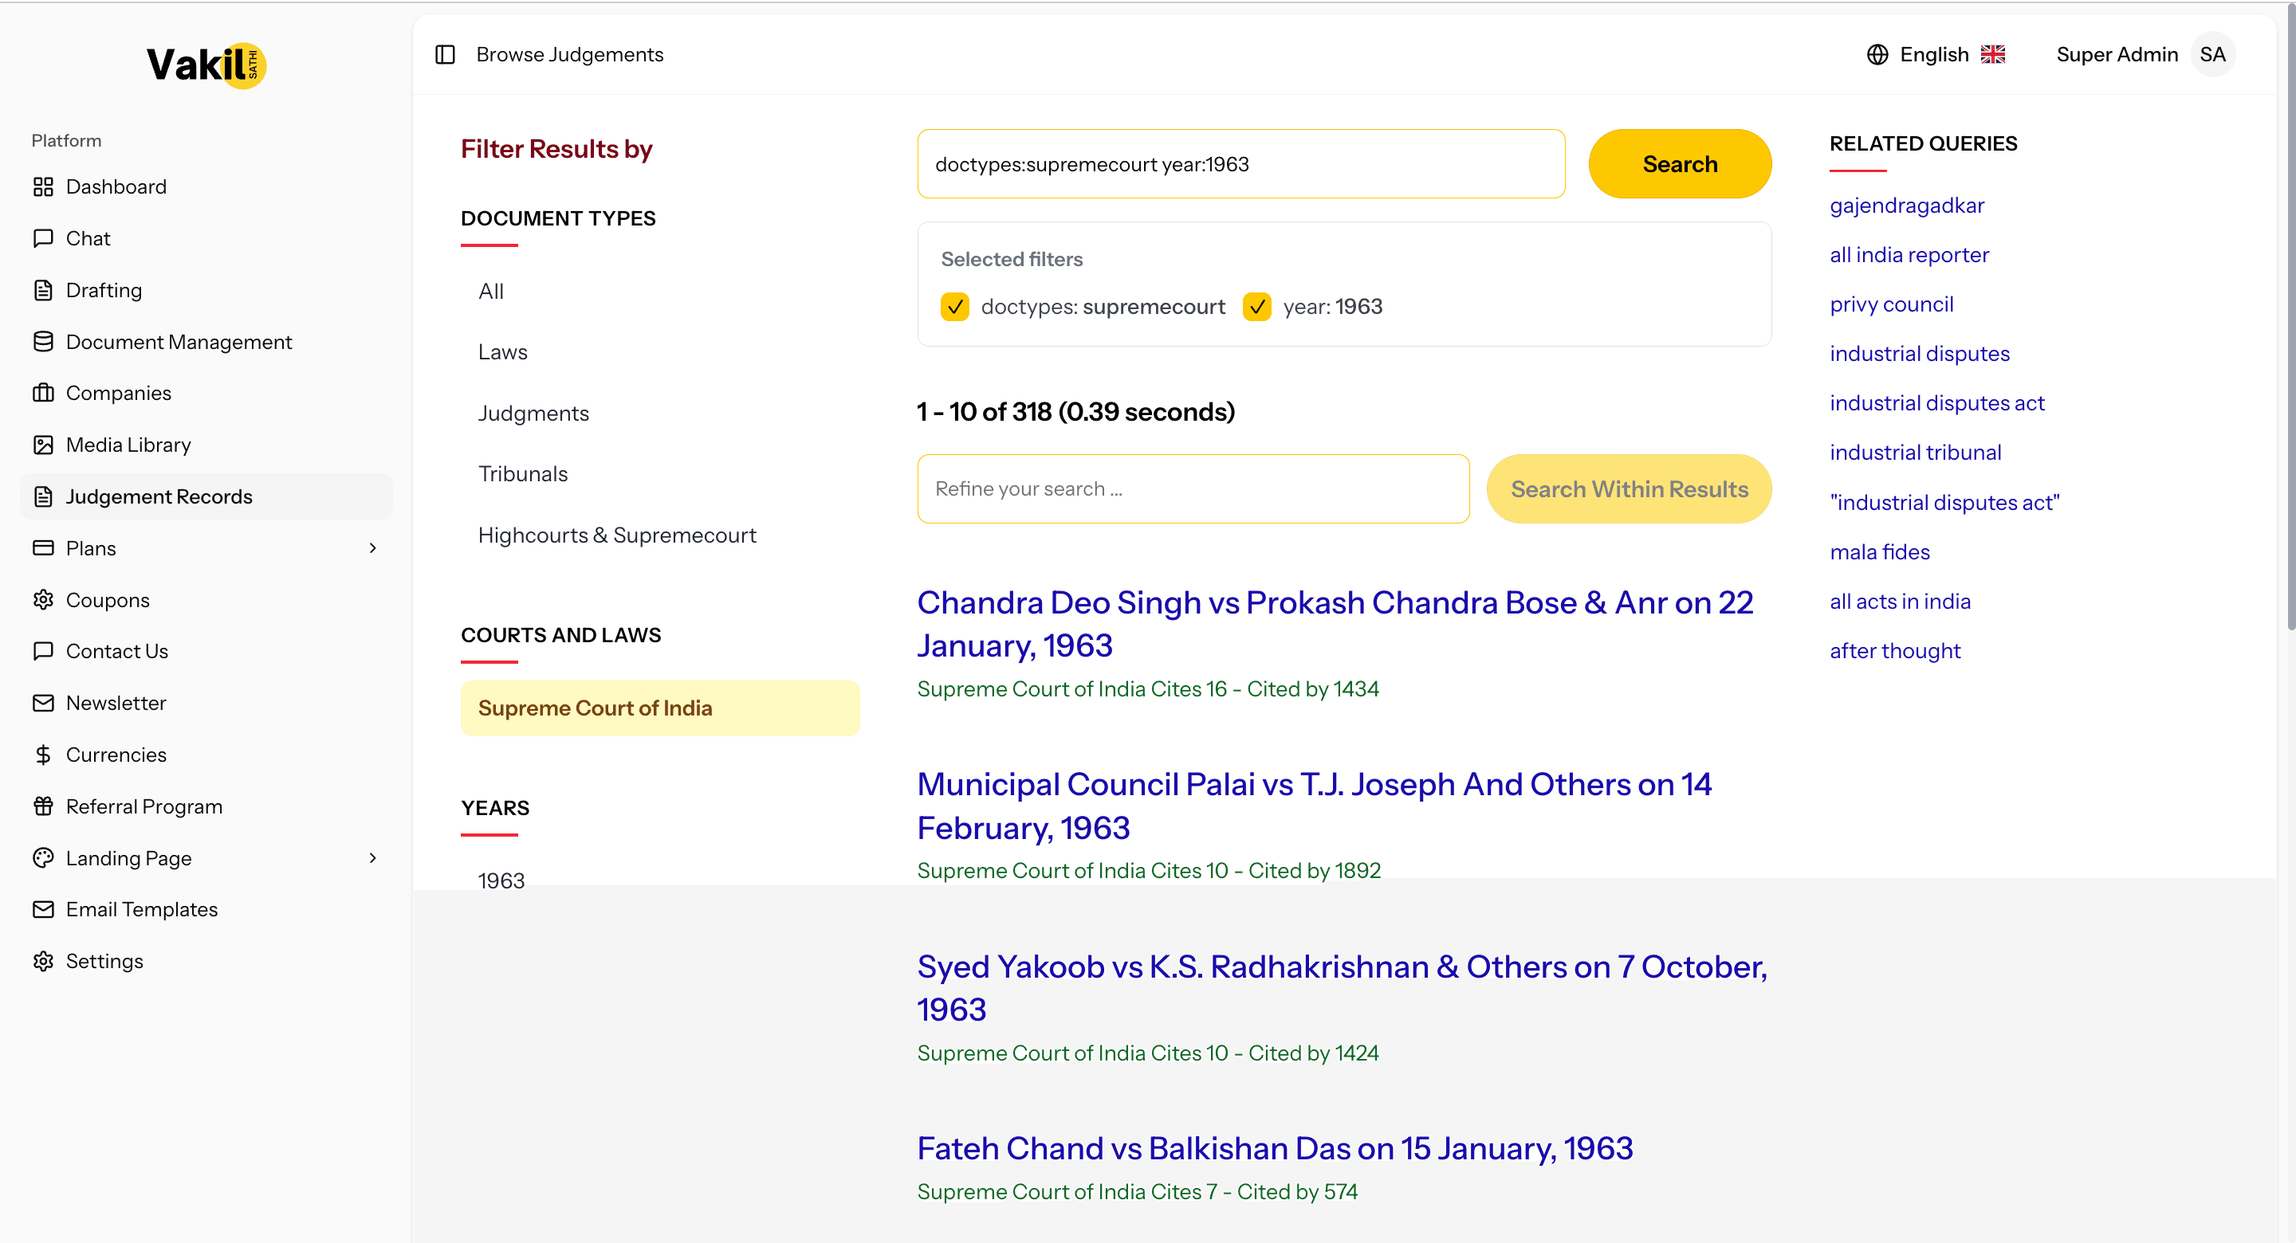This screenshot has width=2296, height=1243.
Task: Open the Dashboard from the sidebar
Action: click(x=116, y=186)
